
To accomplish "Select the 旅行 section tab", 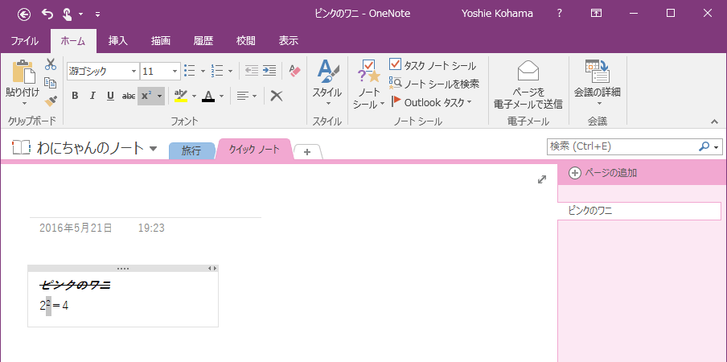I will coord(191,150).
